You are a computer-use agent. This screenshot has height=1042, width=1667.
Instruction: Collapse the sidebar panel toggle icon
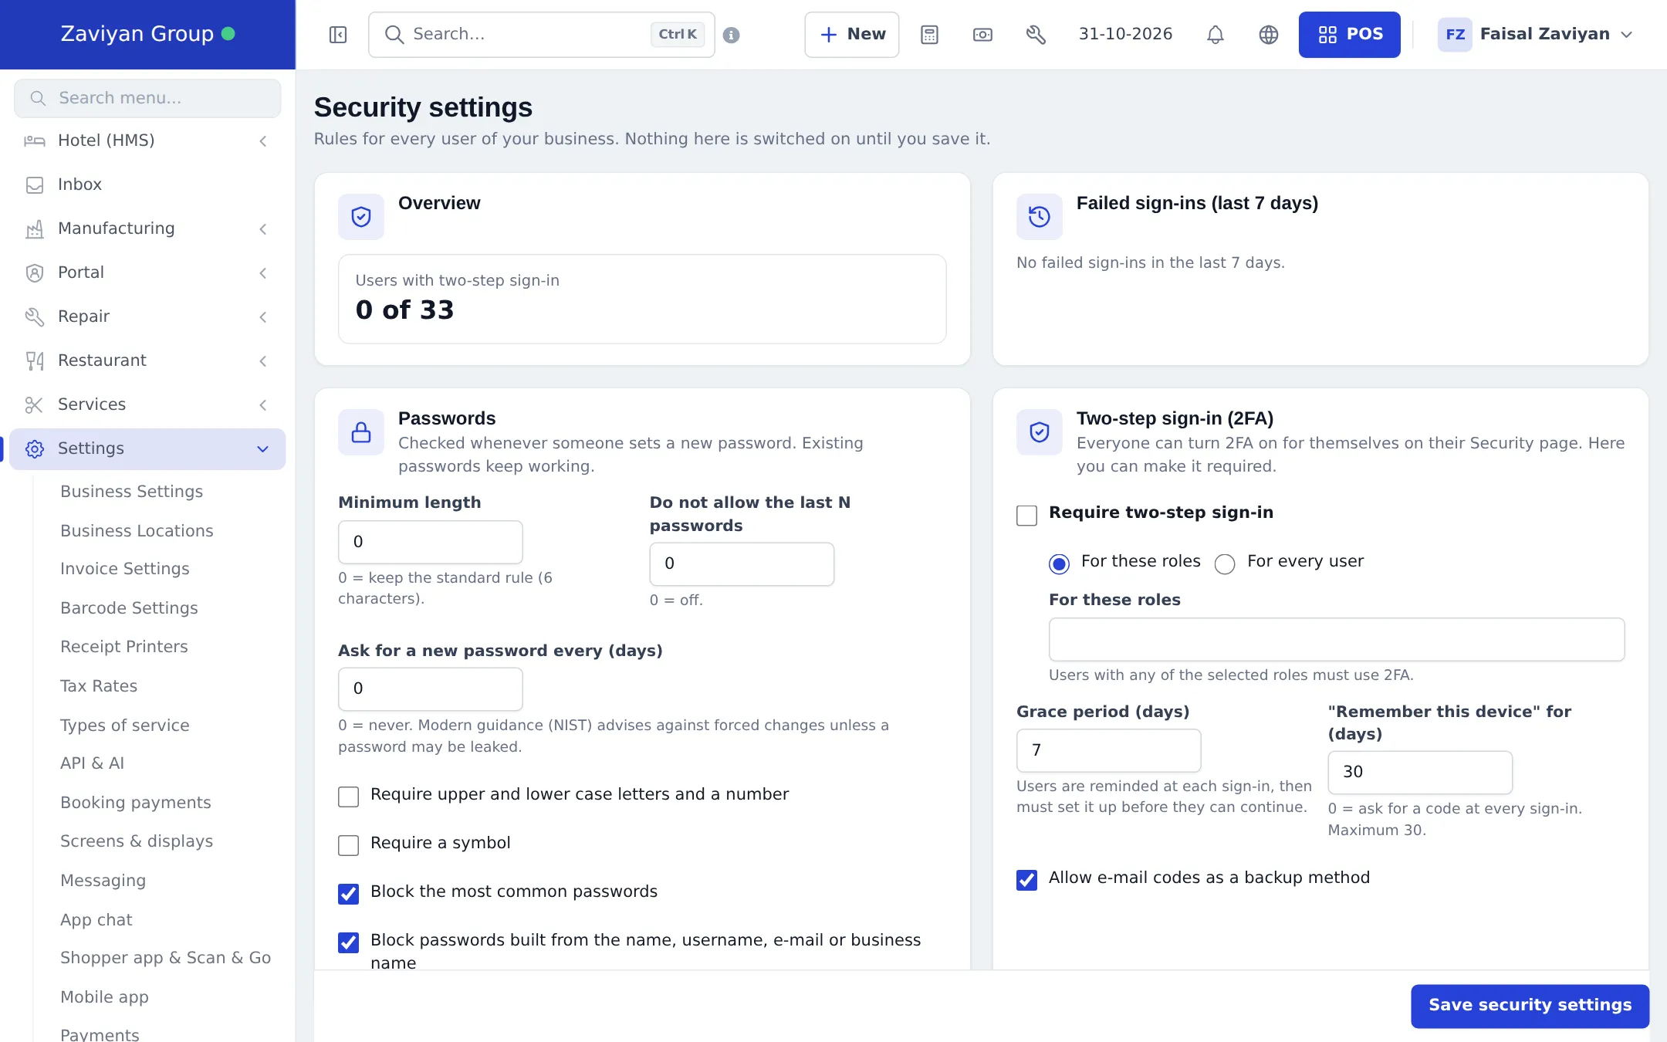coord(338,35)
